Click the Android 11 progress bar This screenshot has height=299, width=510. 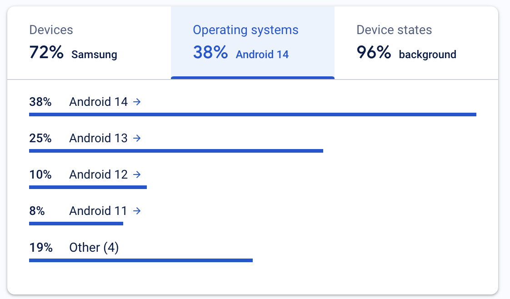coord(76,223)
